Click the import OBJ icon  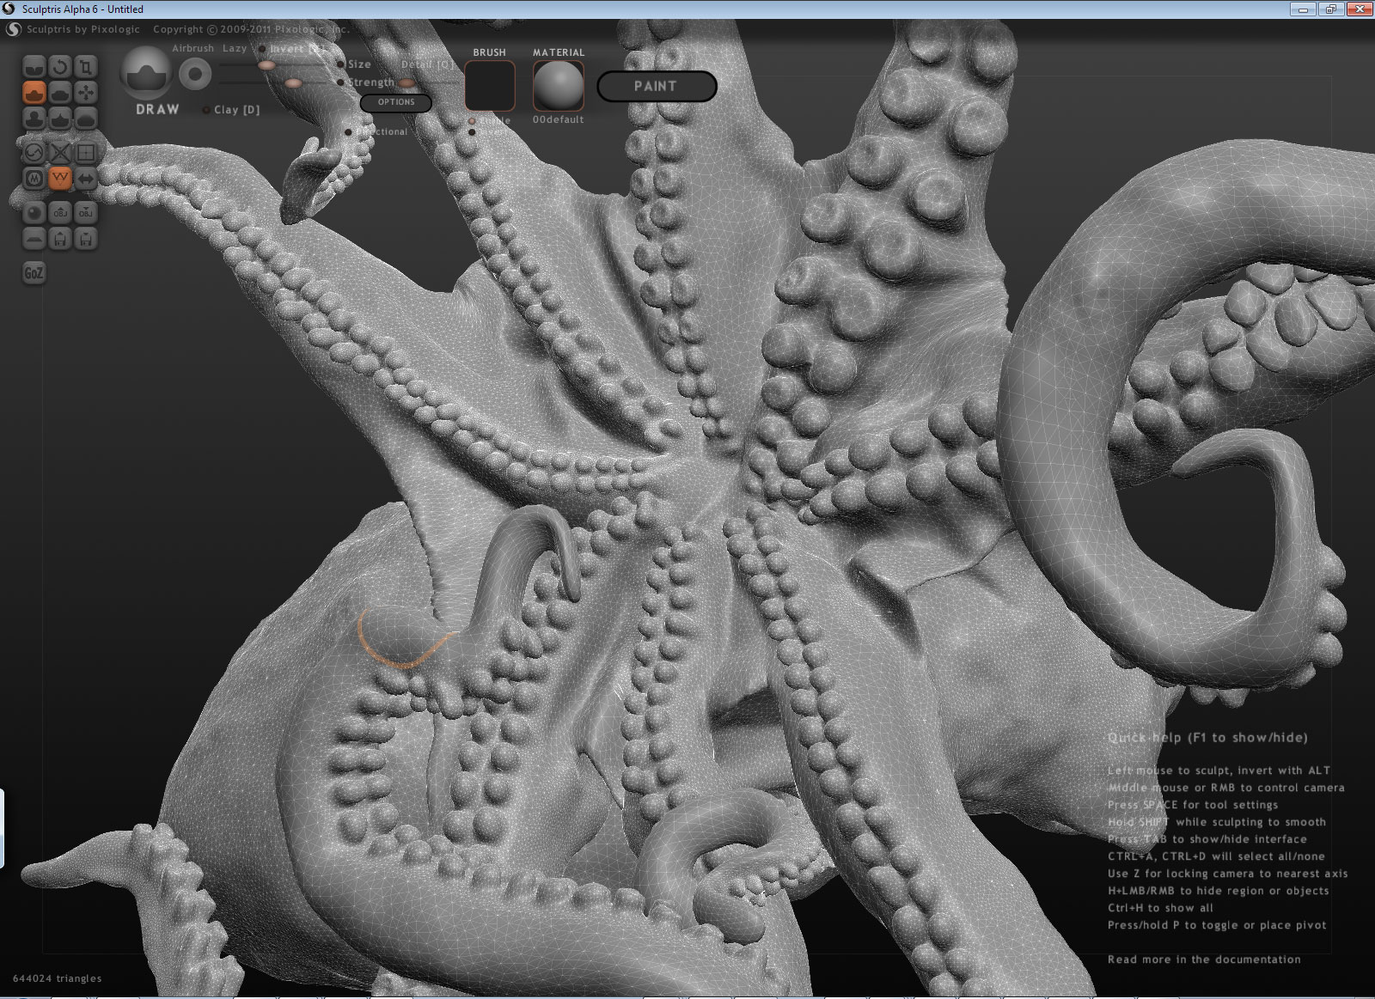coord(60,212)
